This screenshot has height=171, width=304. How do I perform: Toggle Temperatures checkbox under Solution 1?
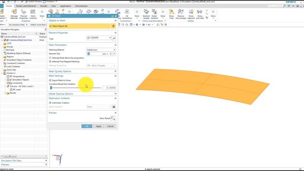coord(8,76)
